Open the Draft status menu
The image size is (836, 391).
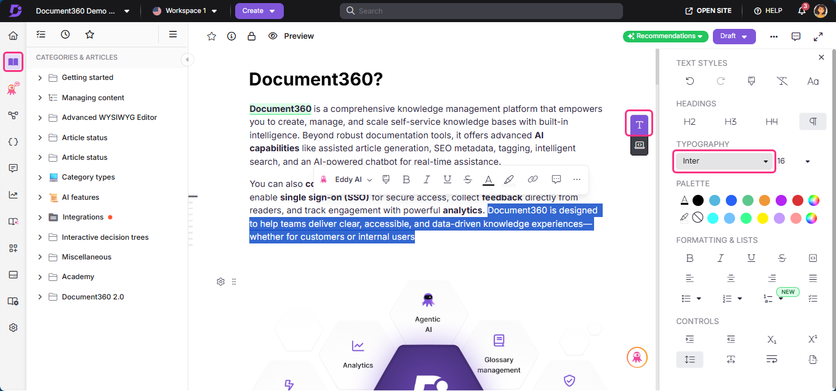pos(734,36)
